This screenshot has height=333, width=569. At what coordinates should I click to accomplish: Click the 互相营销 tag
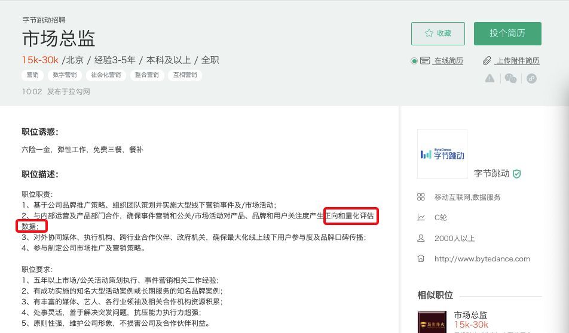(x=185, y=75)
